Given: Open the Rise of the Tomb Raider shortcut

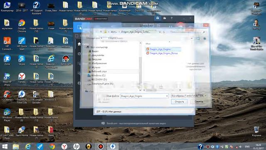Looking at the screenshot, I should (256, 44).
